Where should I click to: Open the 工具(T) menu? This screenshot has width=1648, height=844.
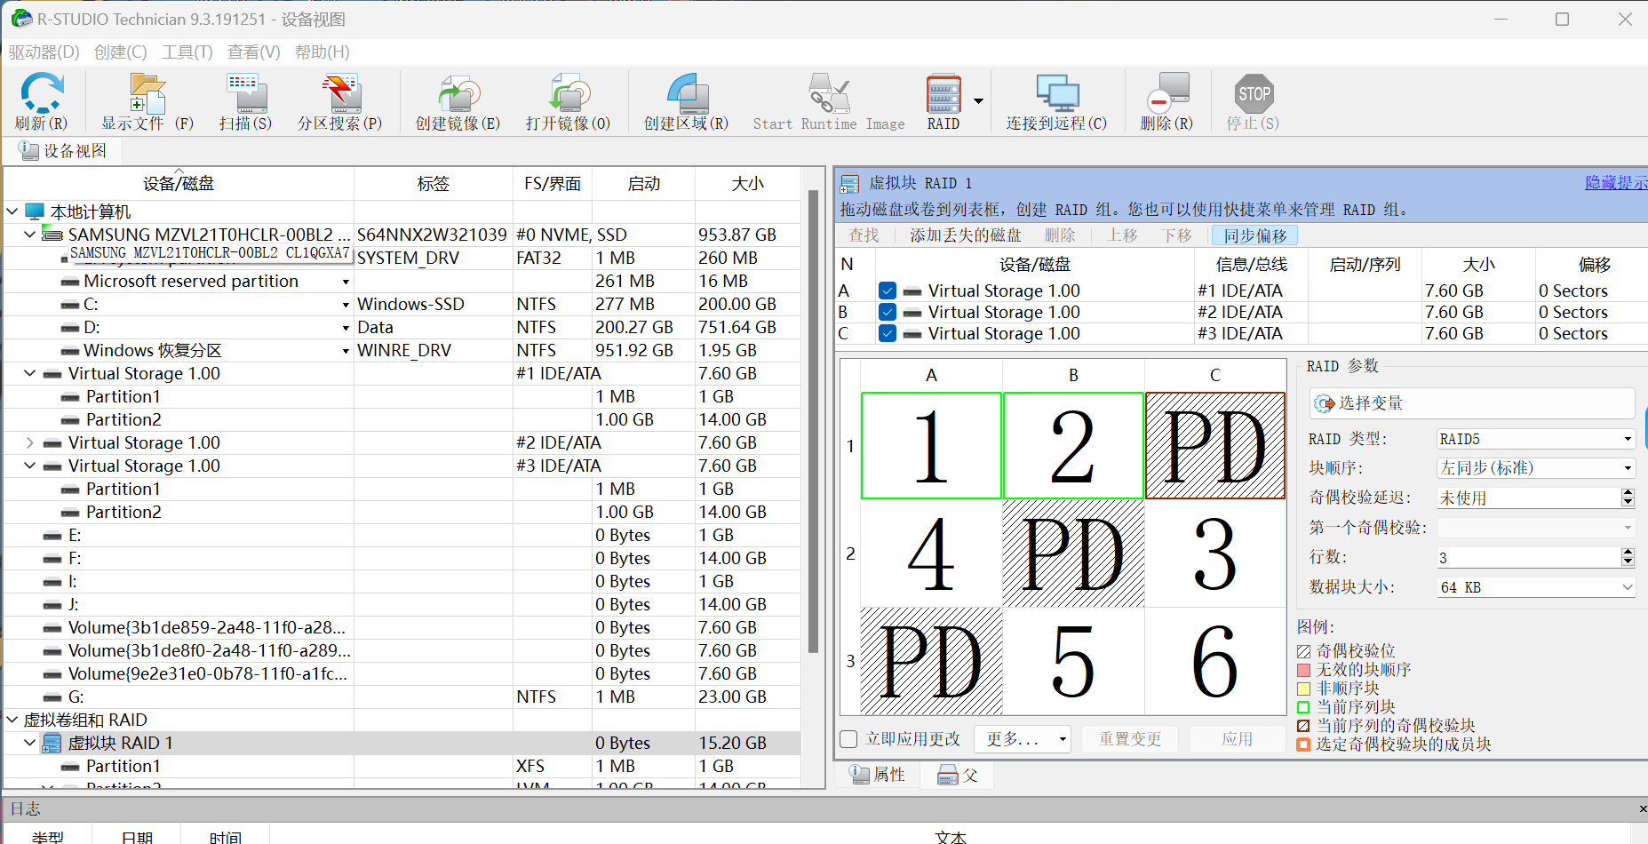click(187, 52)
